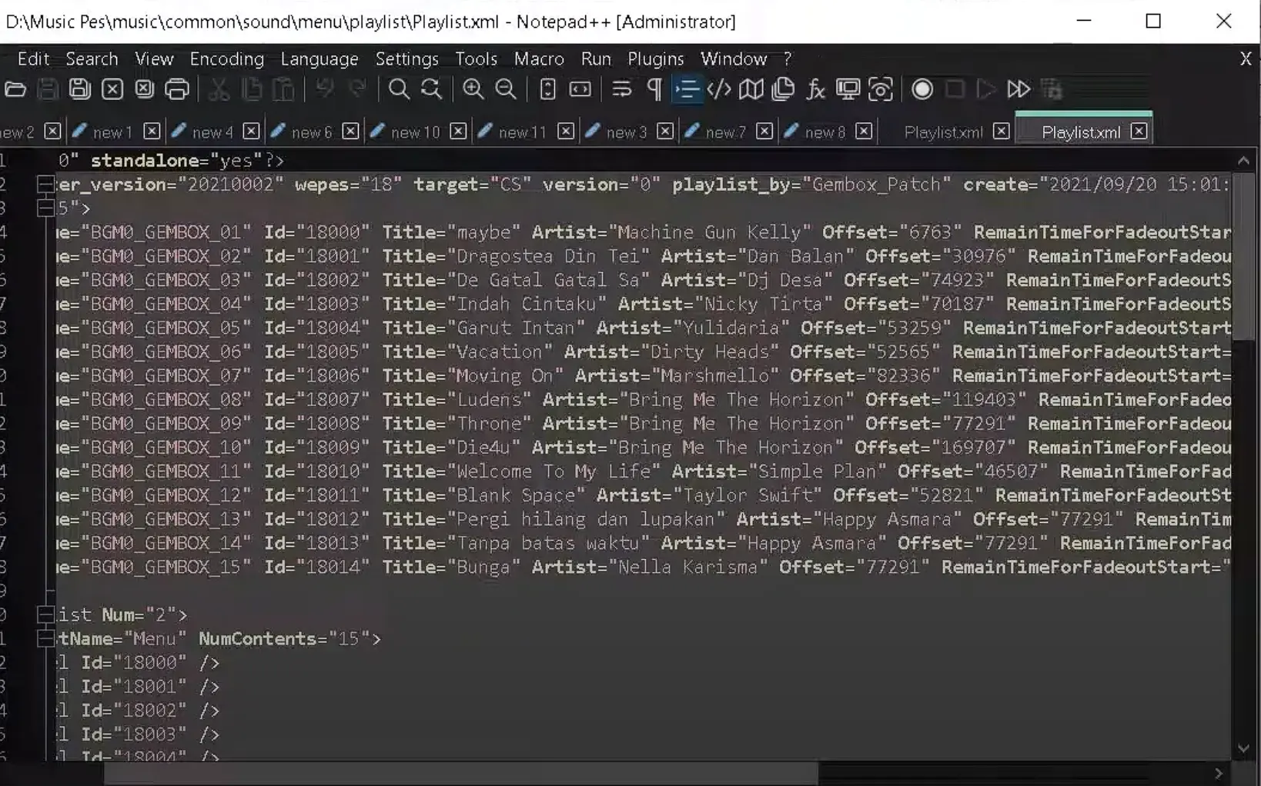Open the Plugins menu
1261x786 pixels.
click(656, 59)
